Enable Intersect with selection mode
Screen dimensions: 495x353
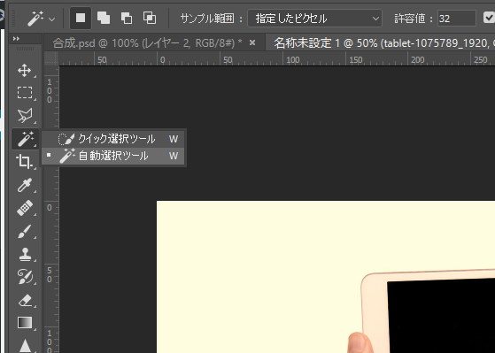tap(150, 18)
